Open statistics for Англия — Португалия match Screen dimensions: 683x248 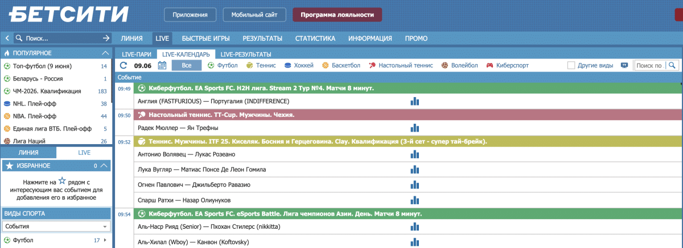click(415, 101)
